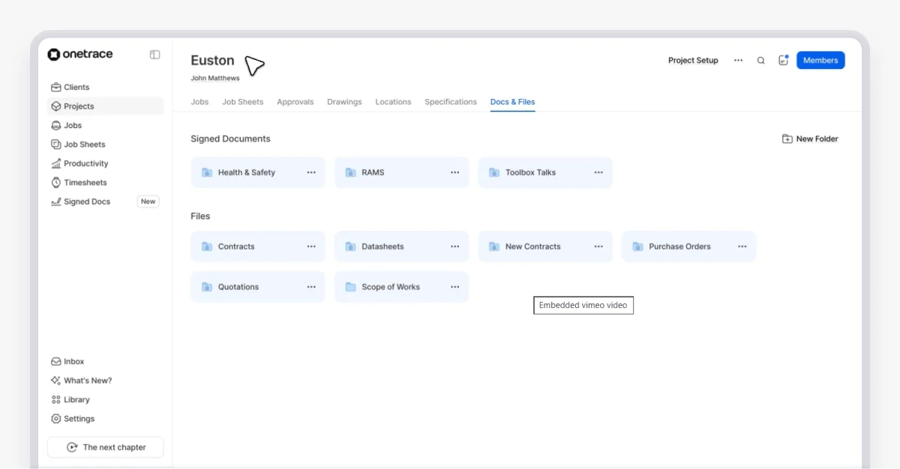Open Library in sidebar
Viewport: 900px width, 469px height.
[105, 399]
